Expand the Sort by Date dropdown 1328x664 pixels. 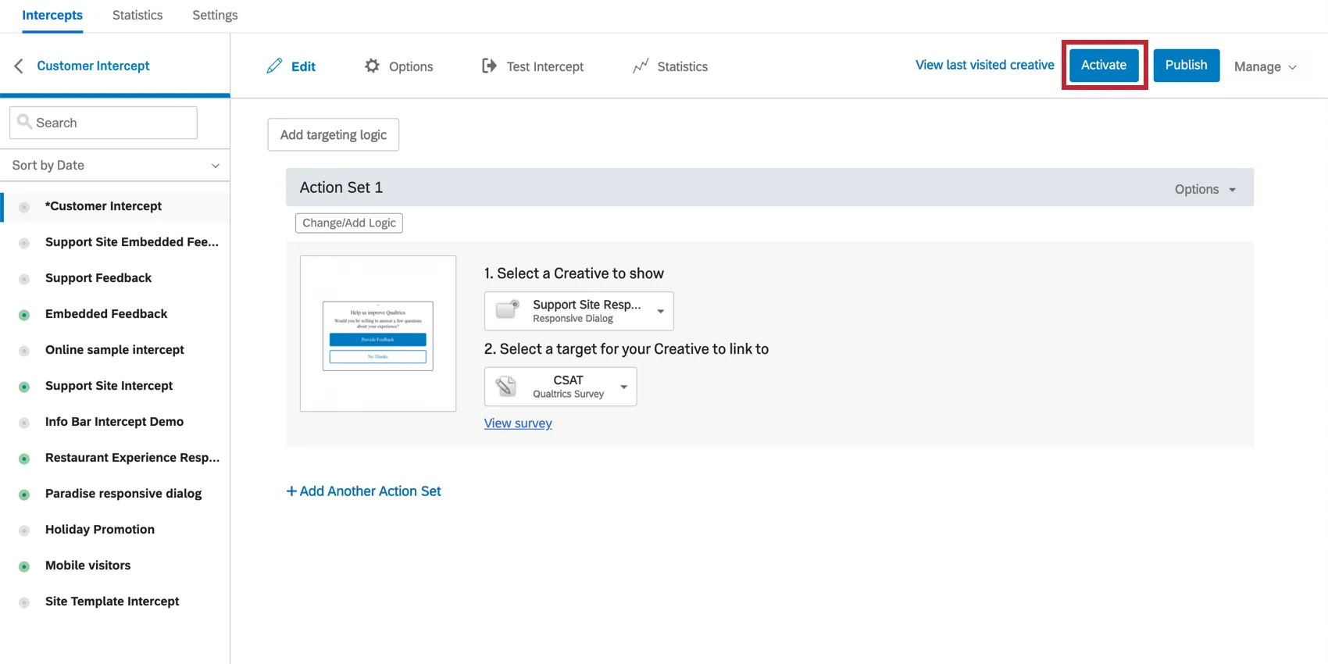(x=115, y=165)
